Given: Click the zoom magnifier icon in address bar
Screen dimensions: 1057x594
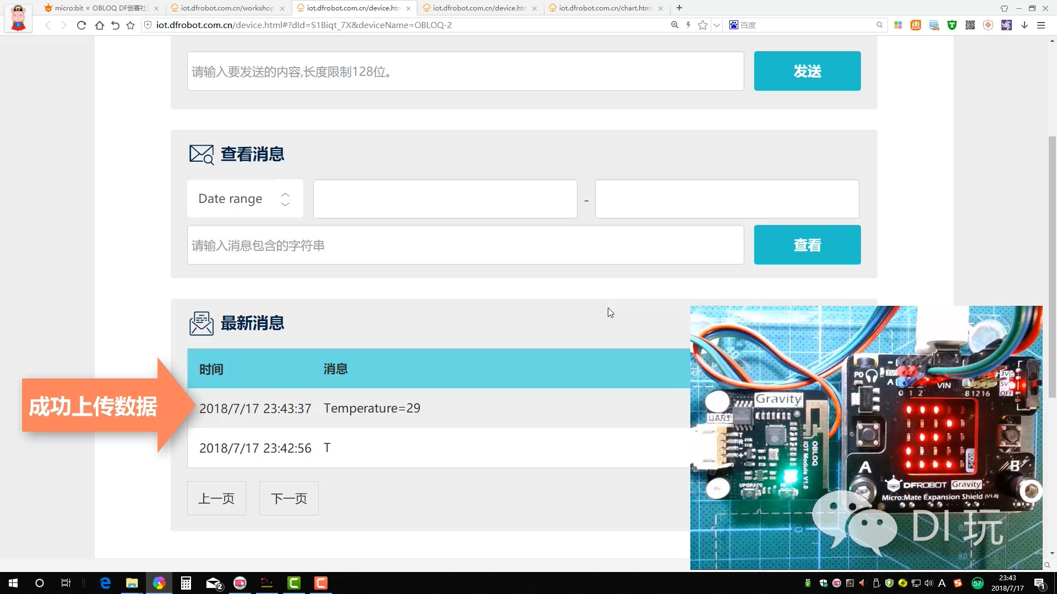Looking at the screenshot, I should tap(674, 25).
